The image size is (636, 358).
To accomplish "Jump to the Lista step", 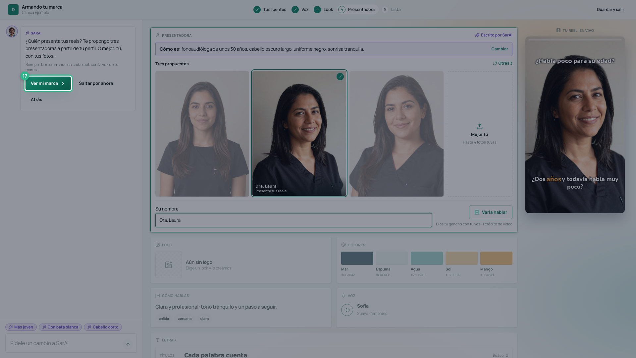I will 391,10.
